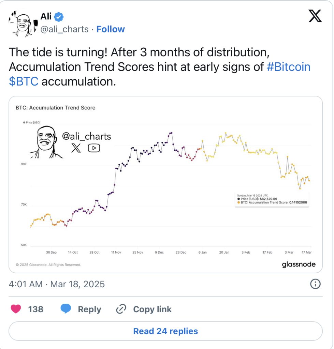This screenshot has height=349, width=334.
Task: Click the 138 likes count
Action: coord(35,309)
